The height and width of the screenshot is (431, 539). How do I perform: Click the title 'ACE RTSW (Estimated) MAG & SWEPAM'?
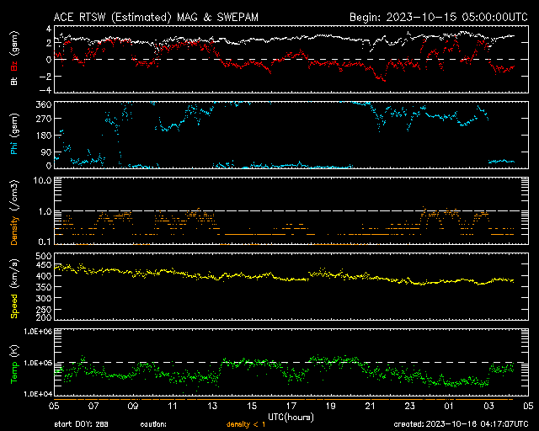(156, 17)
